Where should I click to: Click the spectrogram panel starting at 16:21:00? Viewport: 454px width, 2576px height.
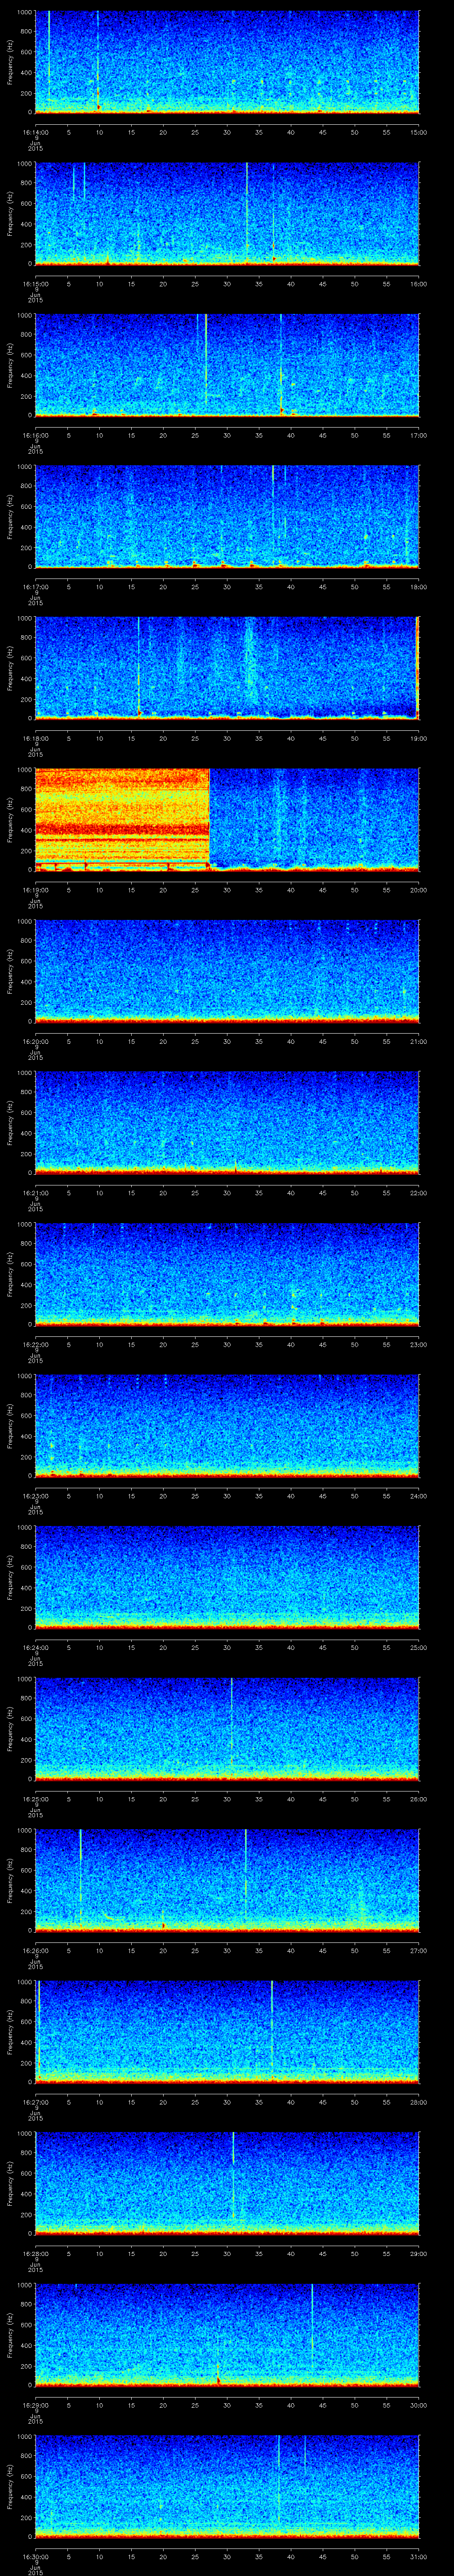227,1122
